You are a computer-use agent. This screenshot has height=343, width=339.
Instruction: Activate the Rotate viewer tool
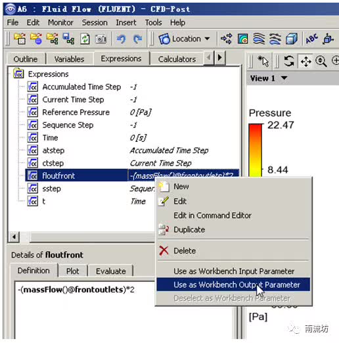pos(289,60)
